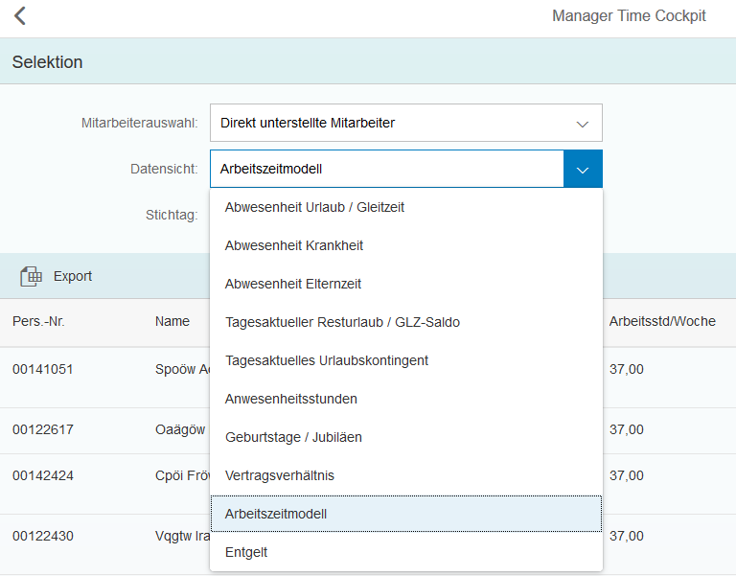Click the name Oaägöw
Image resolution: width=736 pixels, height=576 pixels.
point(180,429)
